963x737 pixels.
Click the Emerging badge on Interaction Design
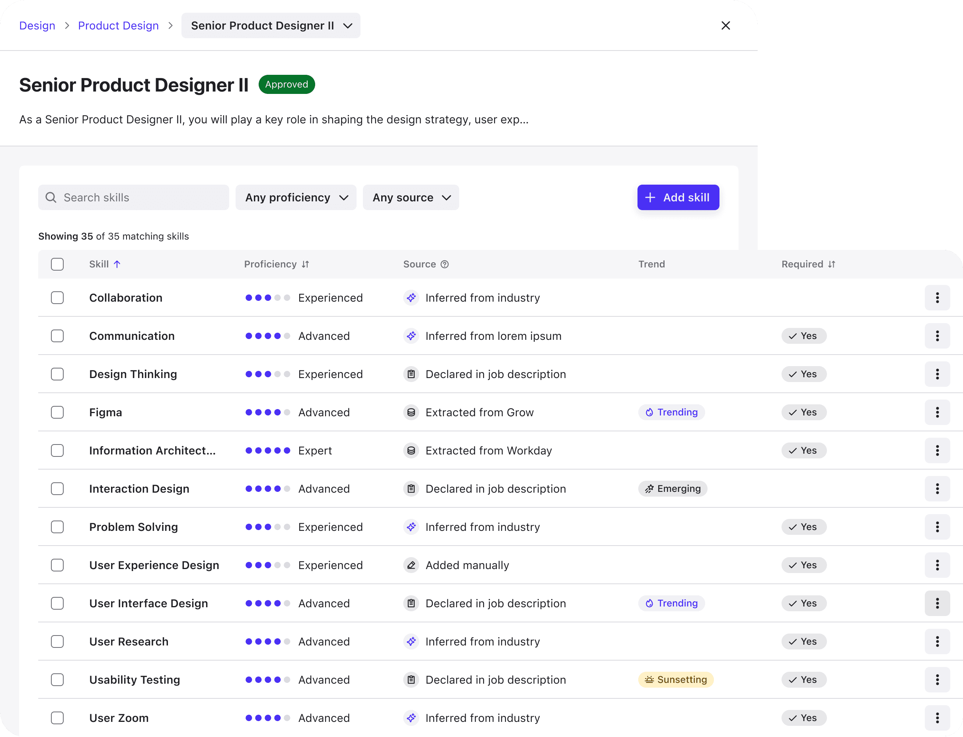(x=672, y=489)
